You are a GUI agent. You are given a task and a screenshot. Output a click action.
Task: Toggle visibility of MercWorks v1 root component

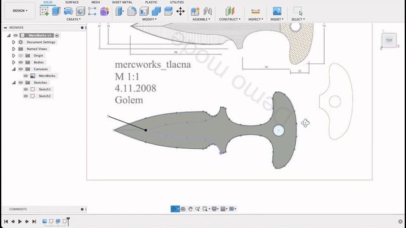point(15,35)
